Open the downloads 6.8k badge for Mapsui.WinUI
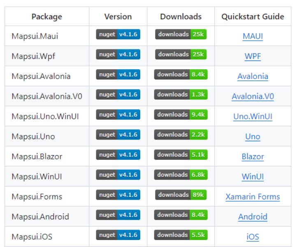 [181, 175]
